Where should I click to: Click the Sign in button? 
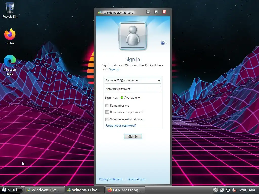pos(133,137)
